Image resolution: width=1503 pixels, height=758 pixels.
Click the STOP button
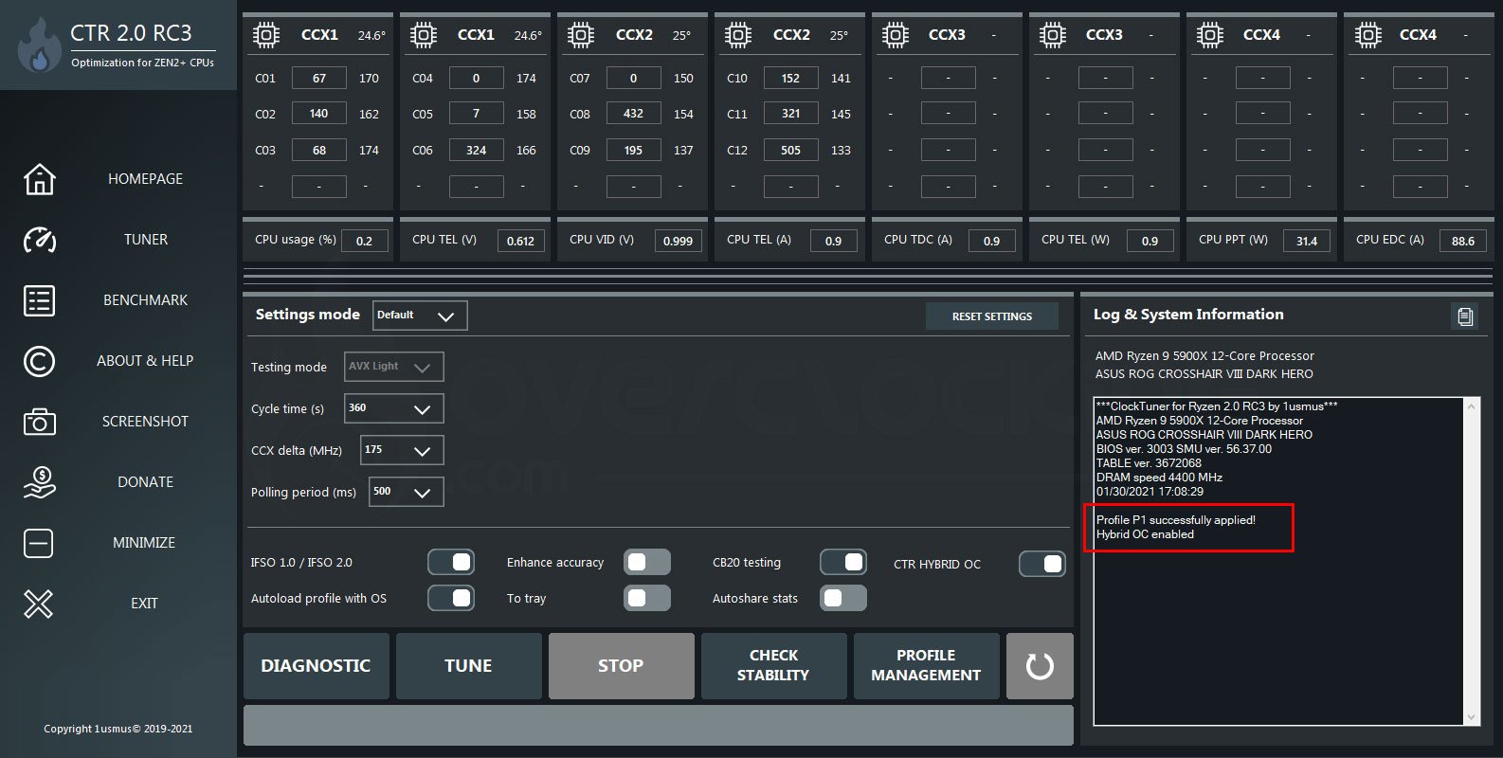pyautogui.click(x=622, y=666)
